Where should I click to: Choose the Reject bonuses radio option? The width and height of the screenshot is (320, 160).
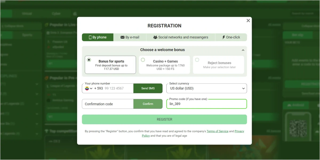197,60
